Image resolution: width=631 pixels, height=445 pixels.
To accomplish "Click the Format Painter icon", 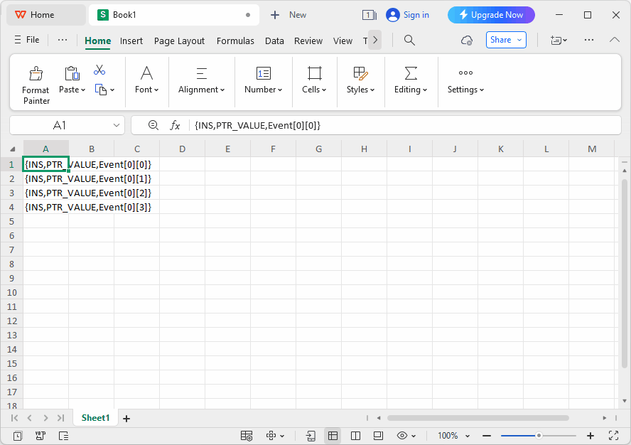I will [x=36, y=74].
